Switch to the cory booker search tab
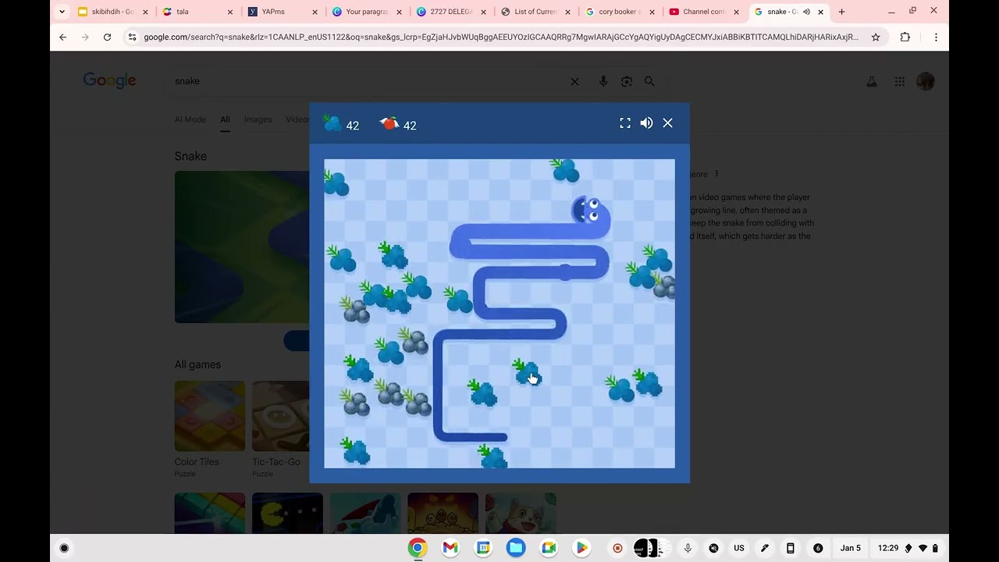 pyautogui.click(x=619, y=12)
